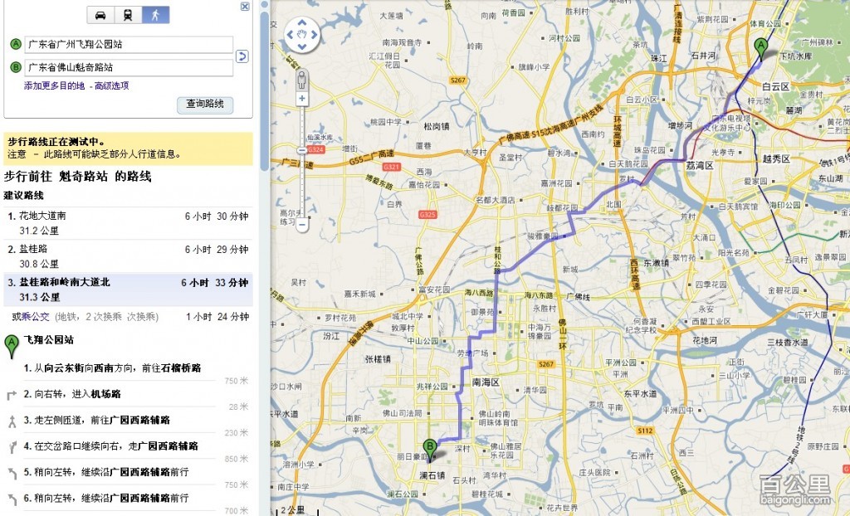Expand 高级选项 advanced options
Screen dimensions: 850x516
111,85
